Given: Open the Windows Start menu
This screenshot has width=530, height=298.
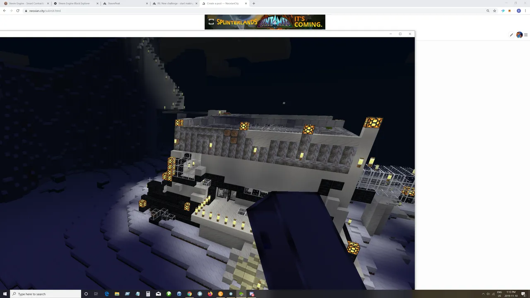Looking at the screenshot, I should coord(5,294).
